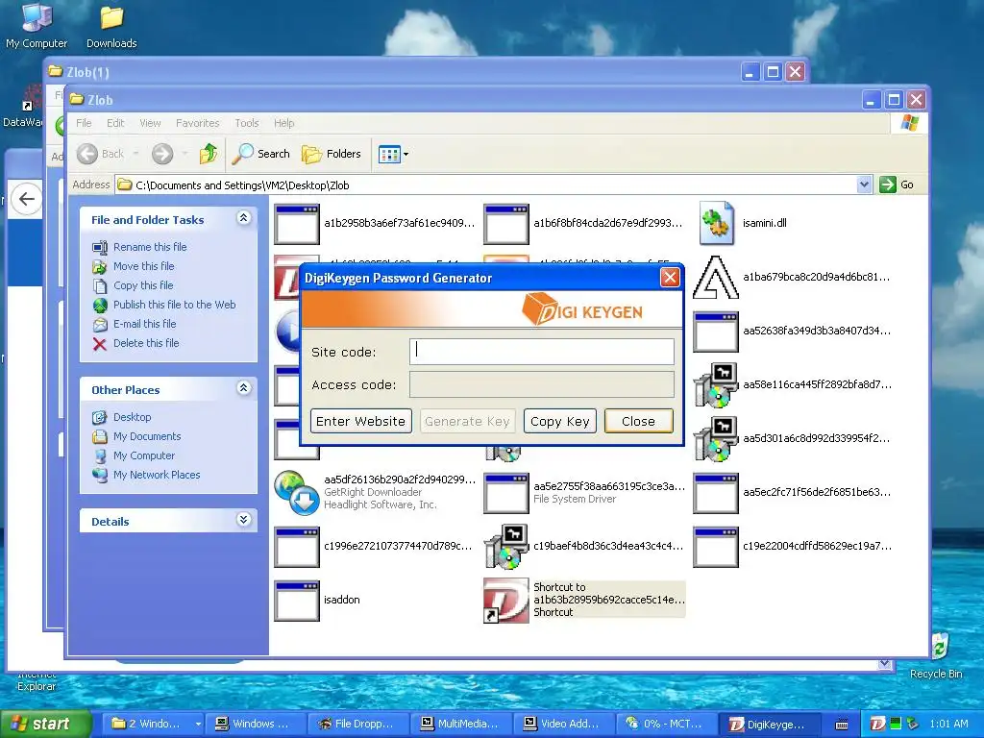Viewport: 984px width, 738px height.
Task: Select the aa5e2755f38aa663195c3ce3a File System Driver icon
Action: 506,493
